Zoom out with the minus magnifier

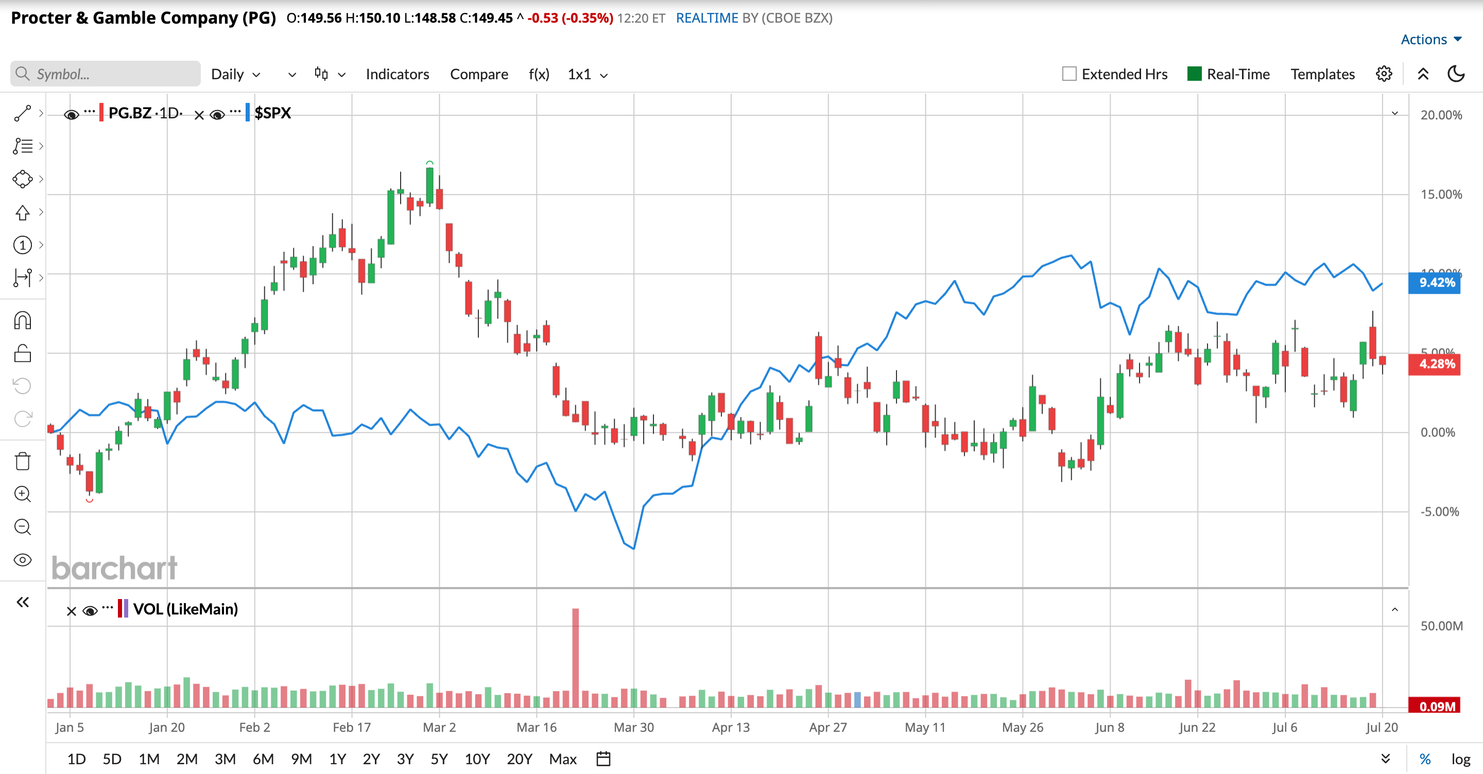(23, 526)
